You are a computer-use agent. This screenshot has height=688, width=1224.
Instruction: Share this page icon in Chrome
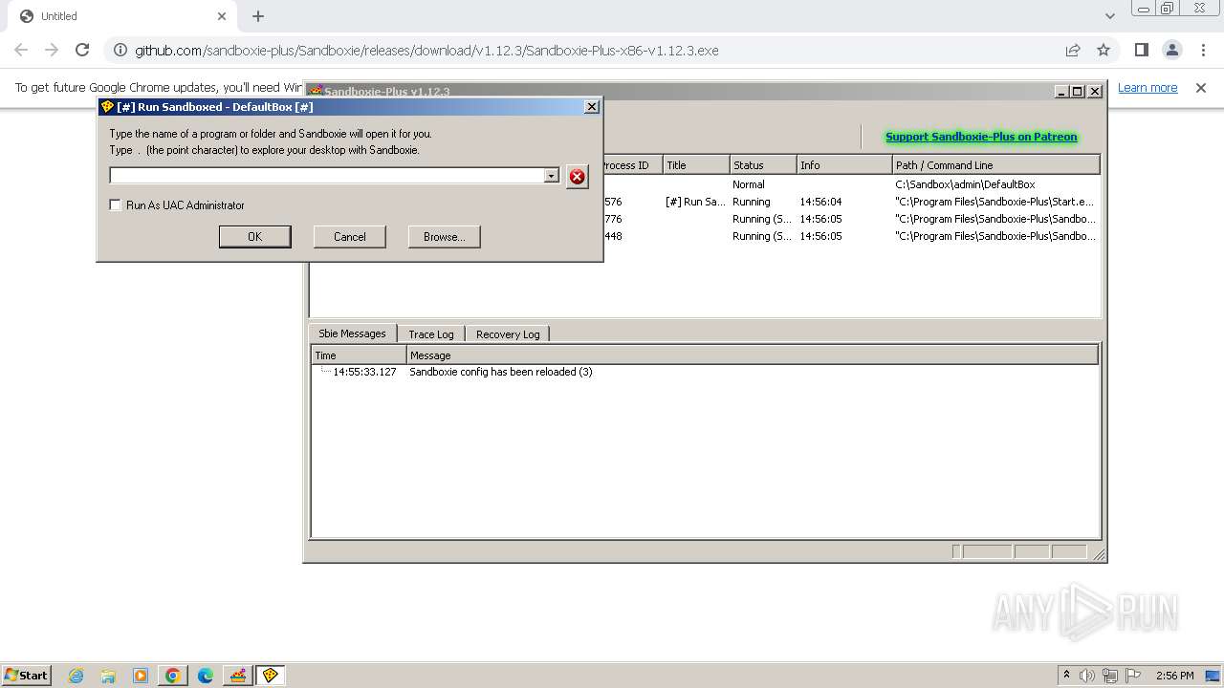tap(1073, 50)
